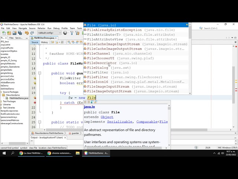Open File Explorer from the taskbar
Image resolution: width=238 pixels, height=179 pixels.
(x=78, y=153)
